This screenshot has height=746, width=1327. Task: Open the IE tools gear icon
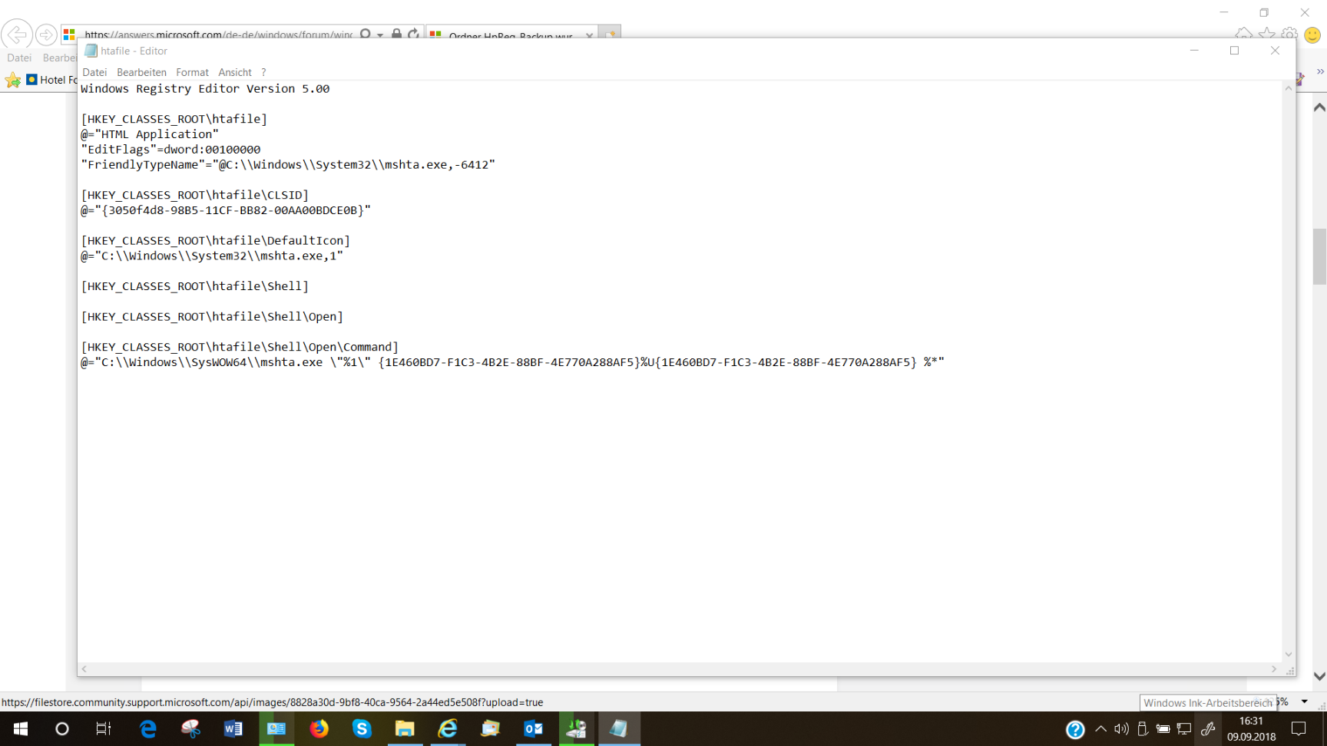[x=1289, y=35]
